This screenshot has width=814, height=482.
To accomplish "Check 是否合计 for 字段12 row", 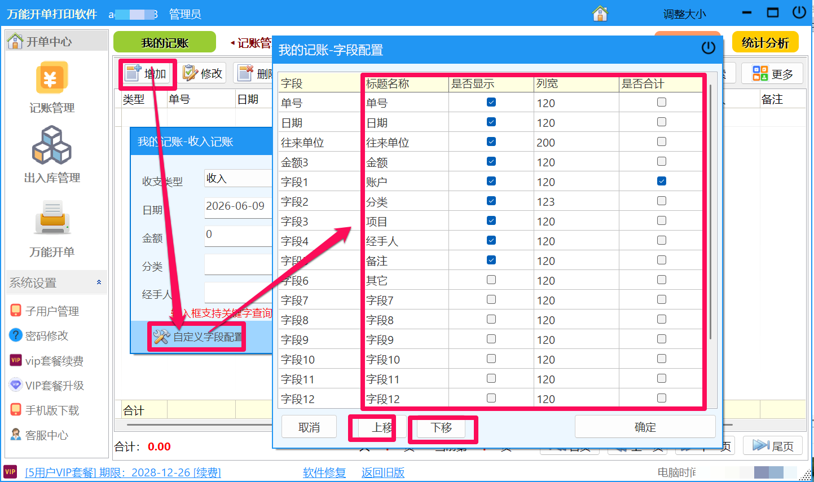I will coord(662,398).
